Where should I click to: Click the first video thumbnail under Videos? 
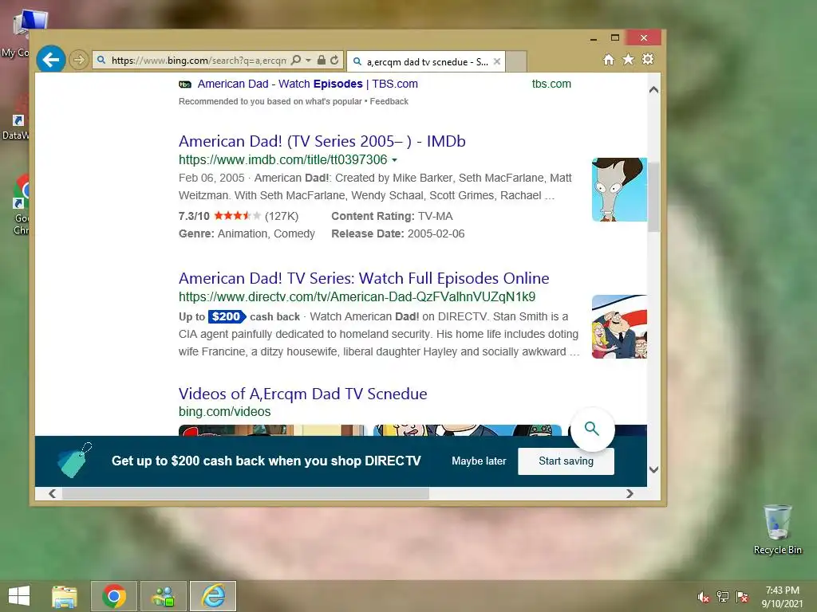[x=273, y=430]
